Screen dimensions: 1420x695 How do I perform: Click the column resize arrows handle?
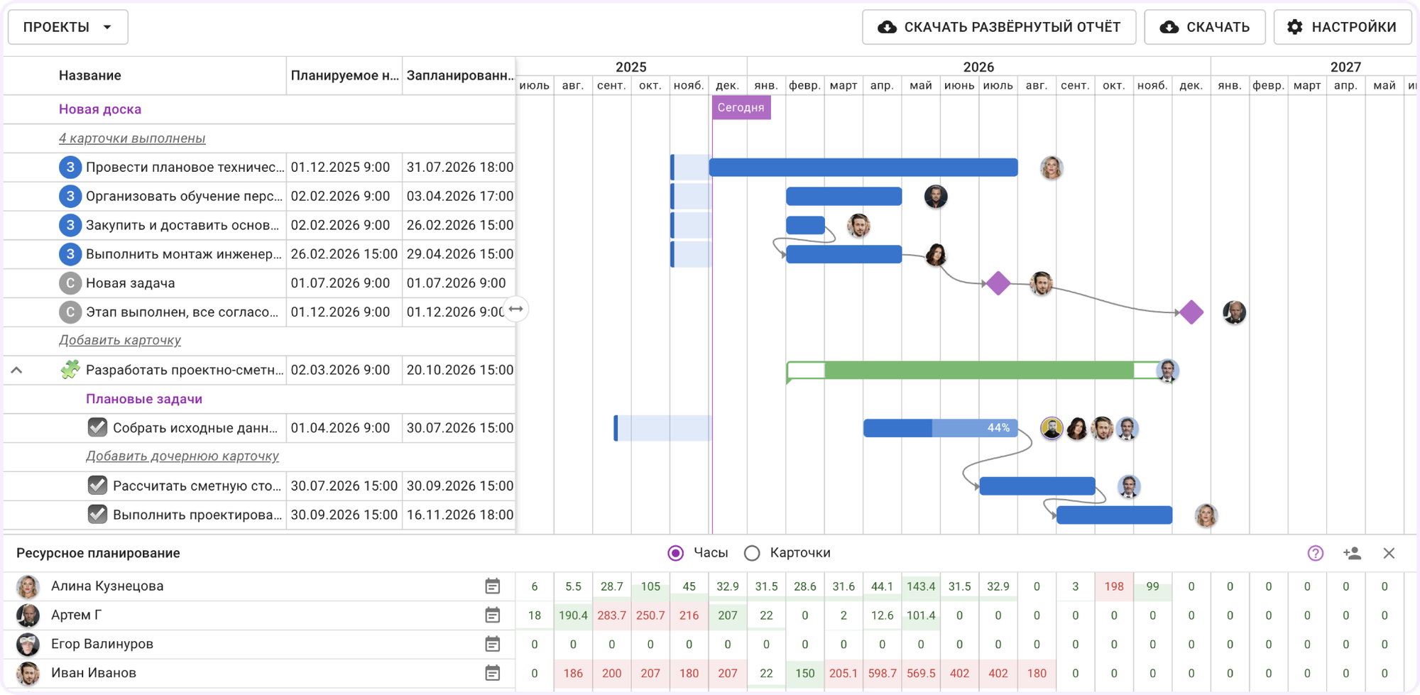click(516, 309)
